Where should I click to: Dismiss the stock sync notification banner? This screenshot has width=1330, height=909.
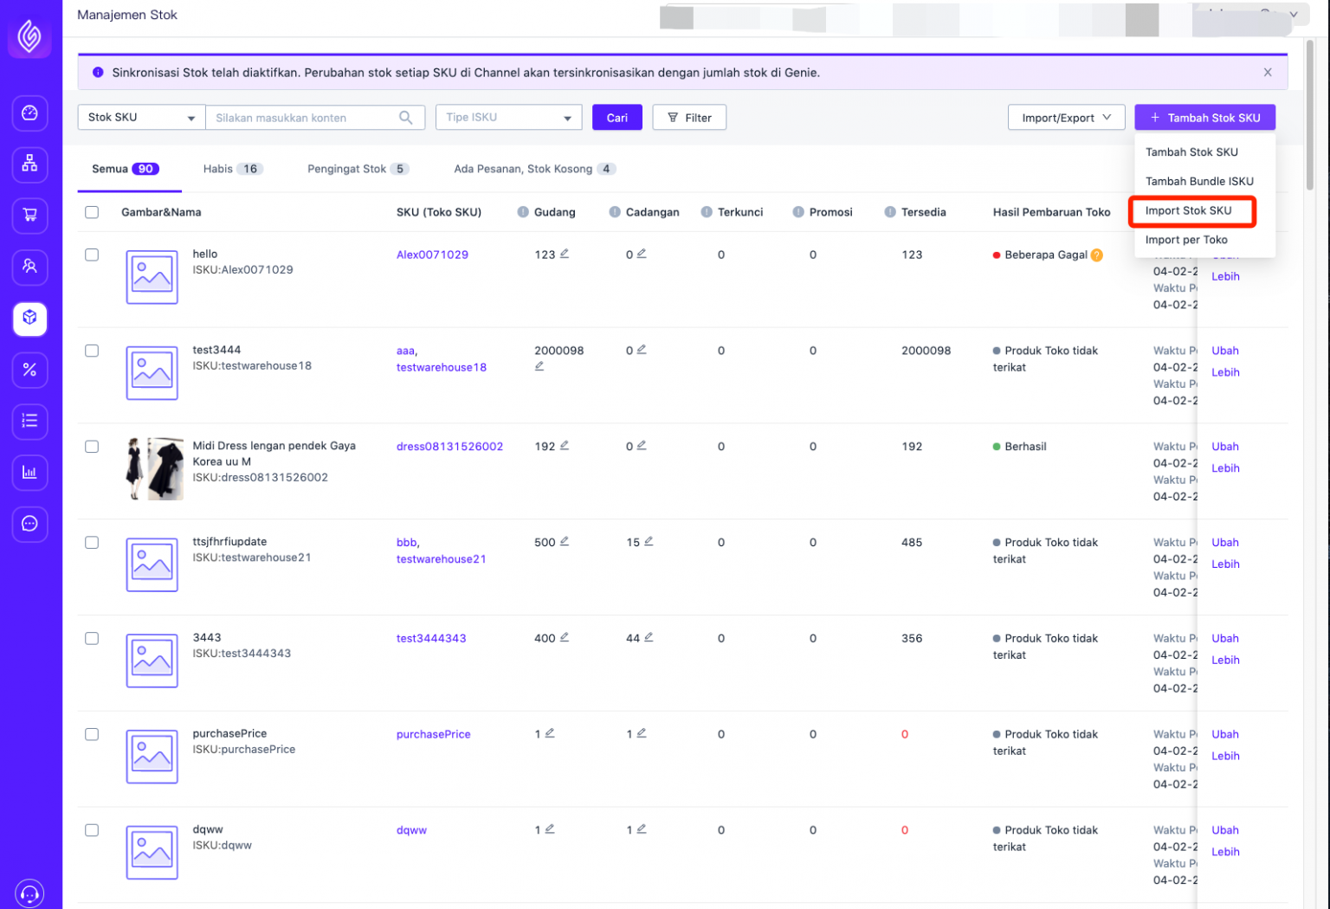(1268, 73)
